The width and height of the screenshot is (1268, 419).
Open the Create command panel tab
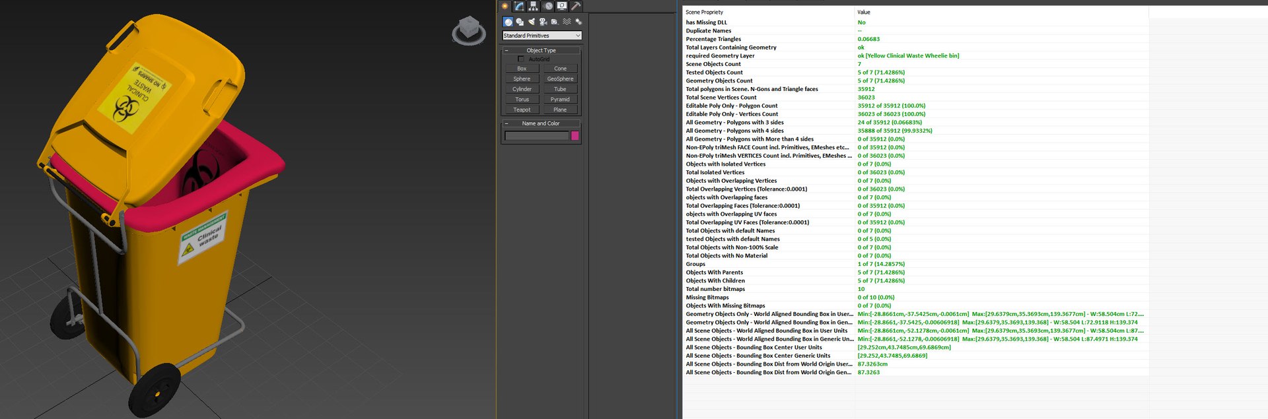tap(505, 6)
